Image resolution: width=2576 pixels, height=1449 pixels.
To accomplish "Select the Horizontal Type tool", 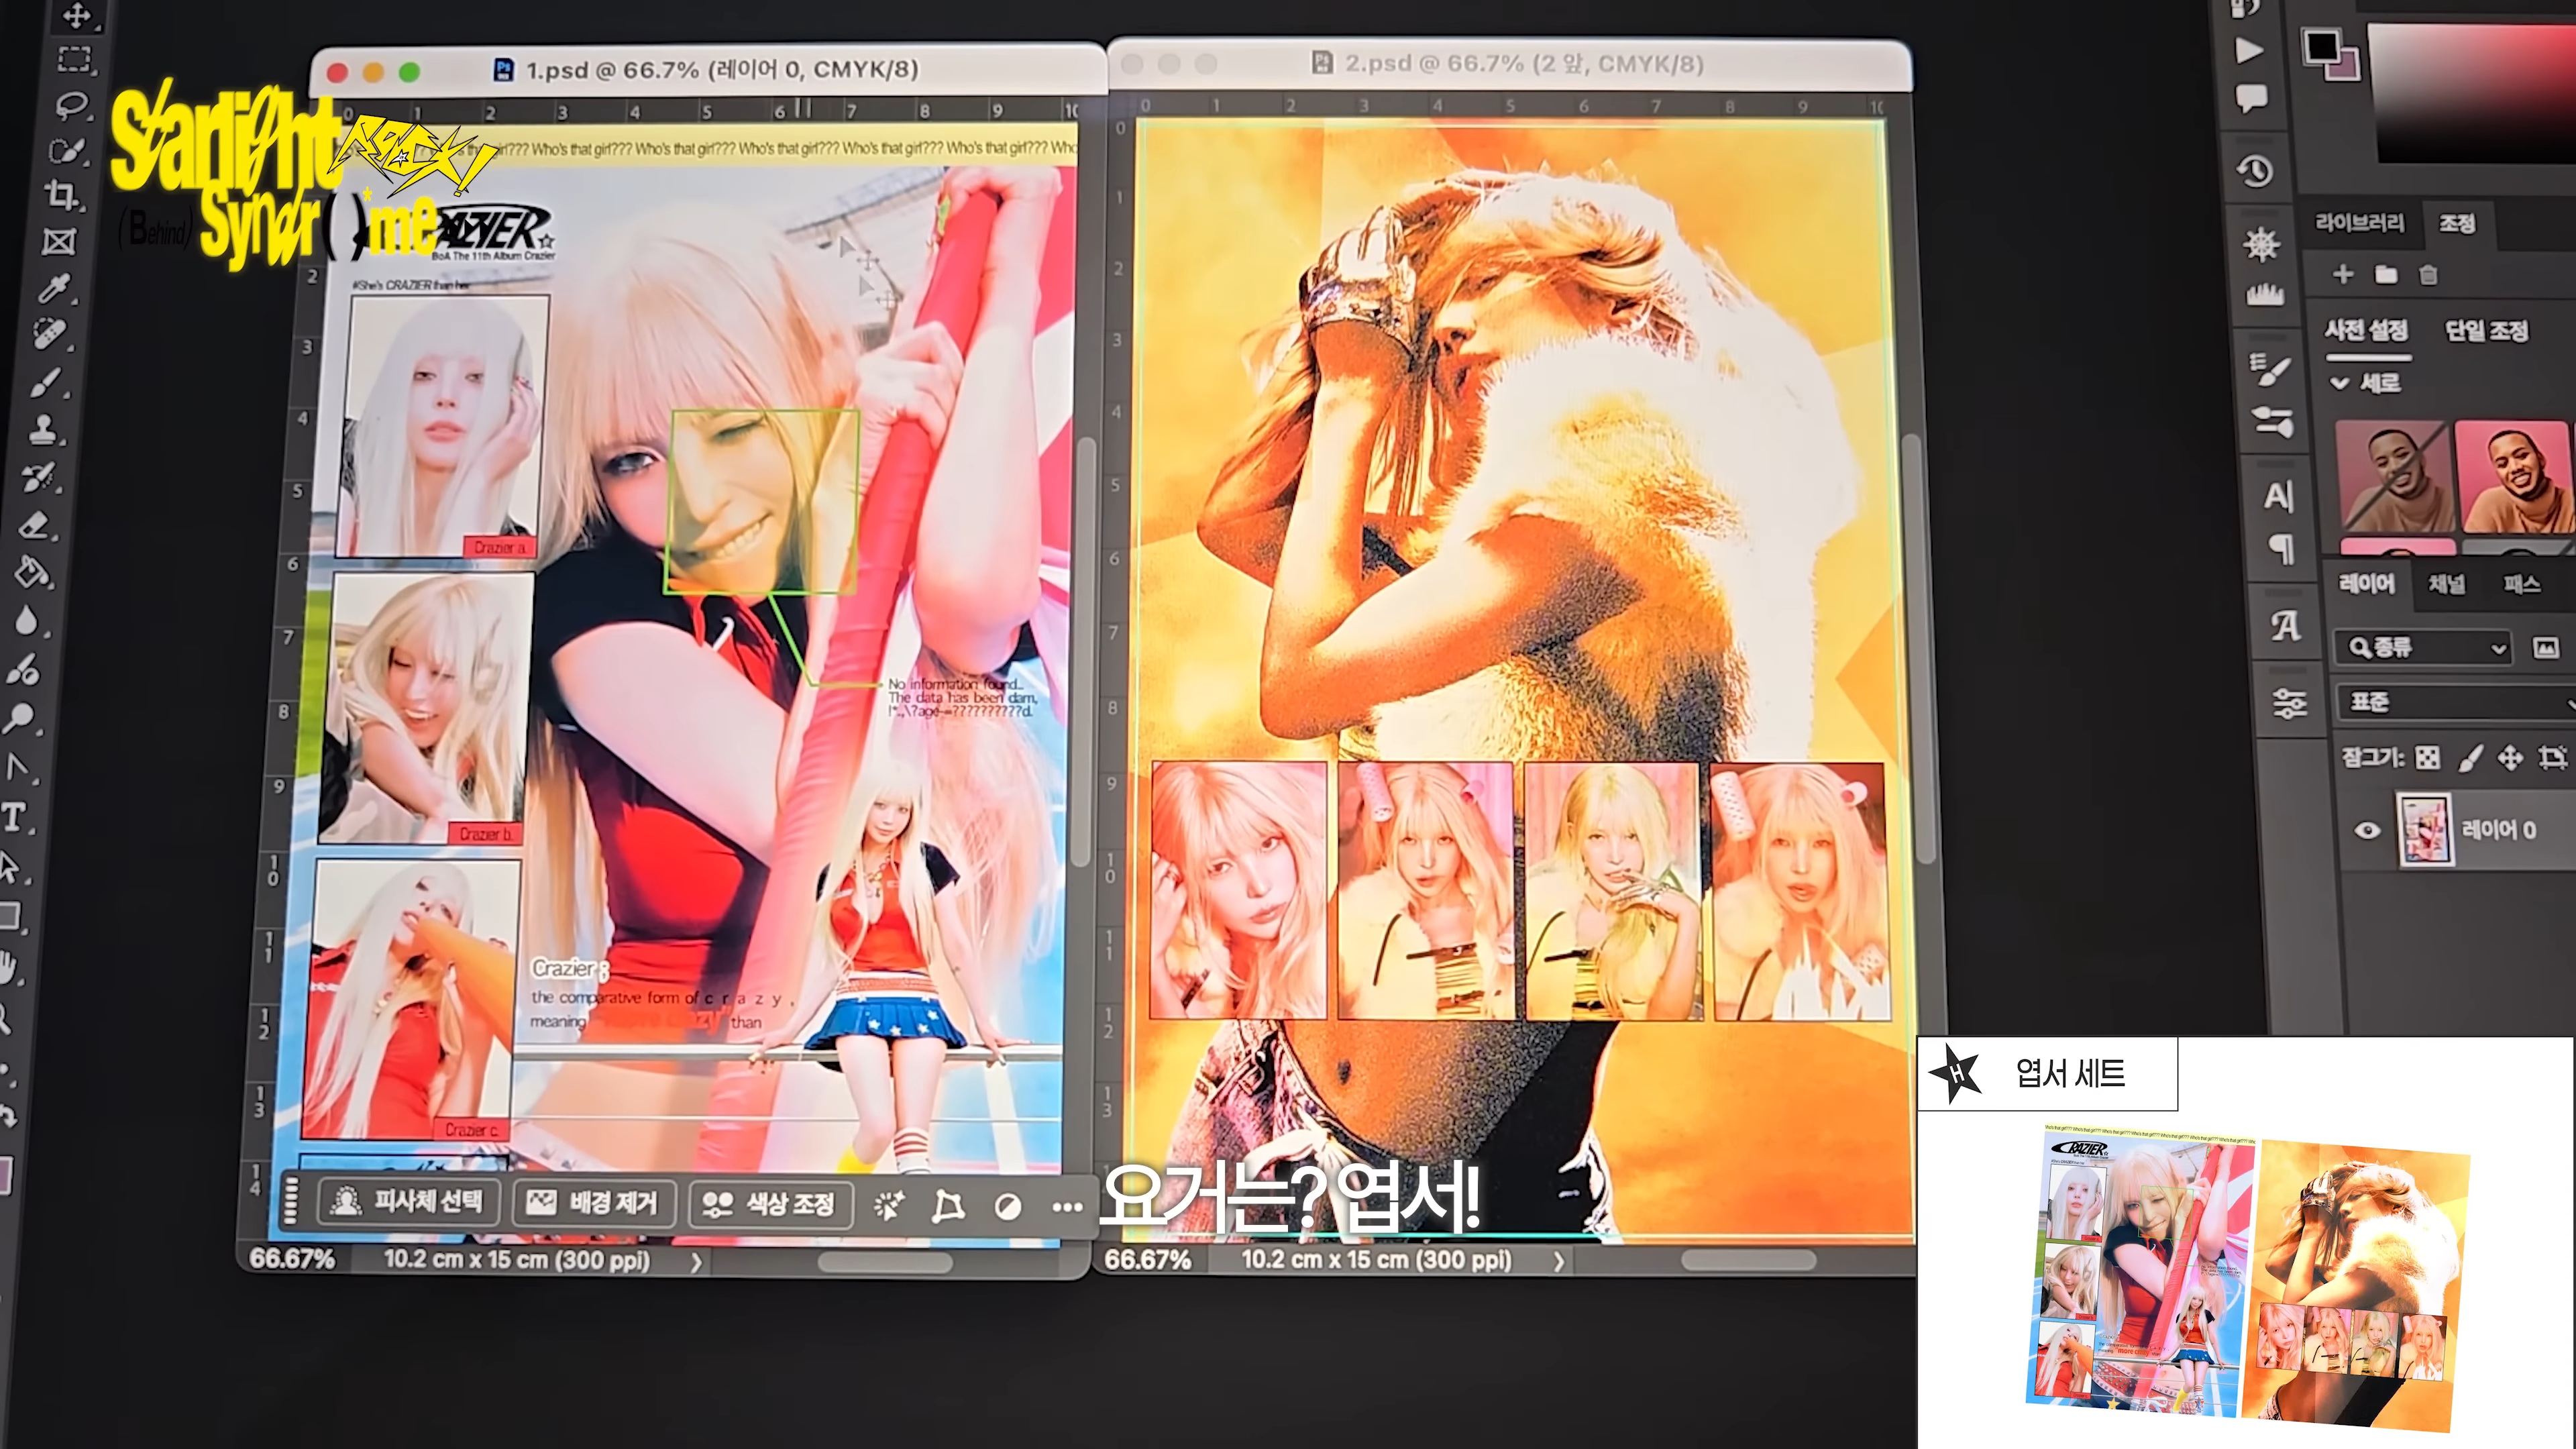I will (x=14, y=817).
